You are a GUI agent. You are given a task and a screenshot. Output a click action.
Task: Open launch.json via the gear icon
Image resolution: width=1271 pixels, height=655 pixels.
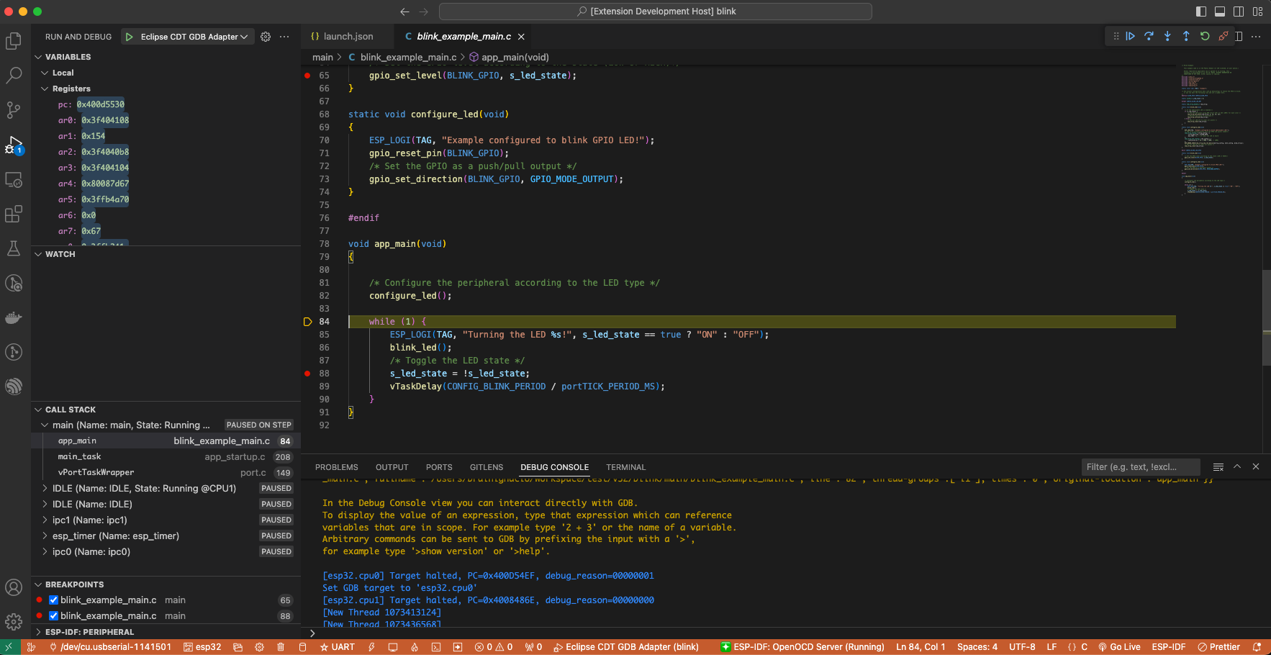tap(266, 37)
